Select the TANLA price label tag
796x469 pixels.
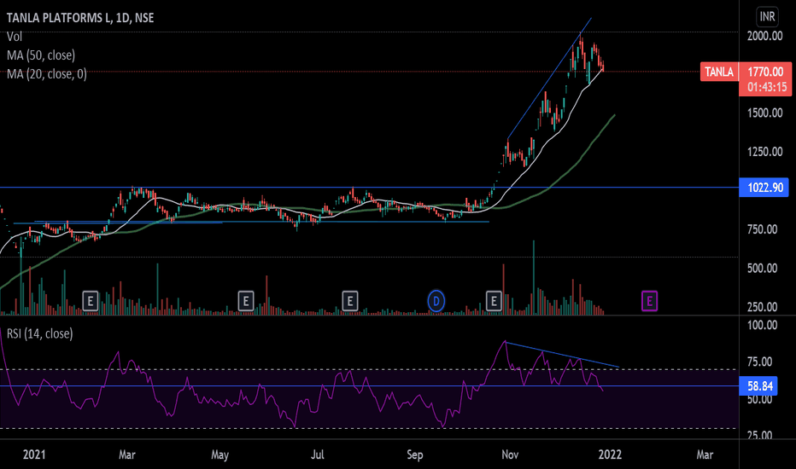(x=719, y=72)
